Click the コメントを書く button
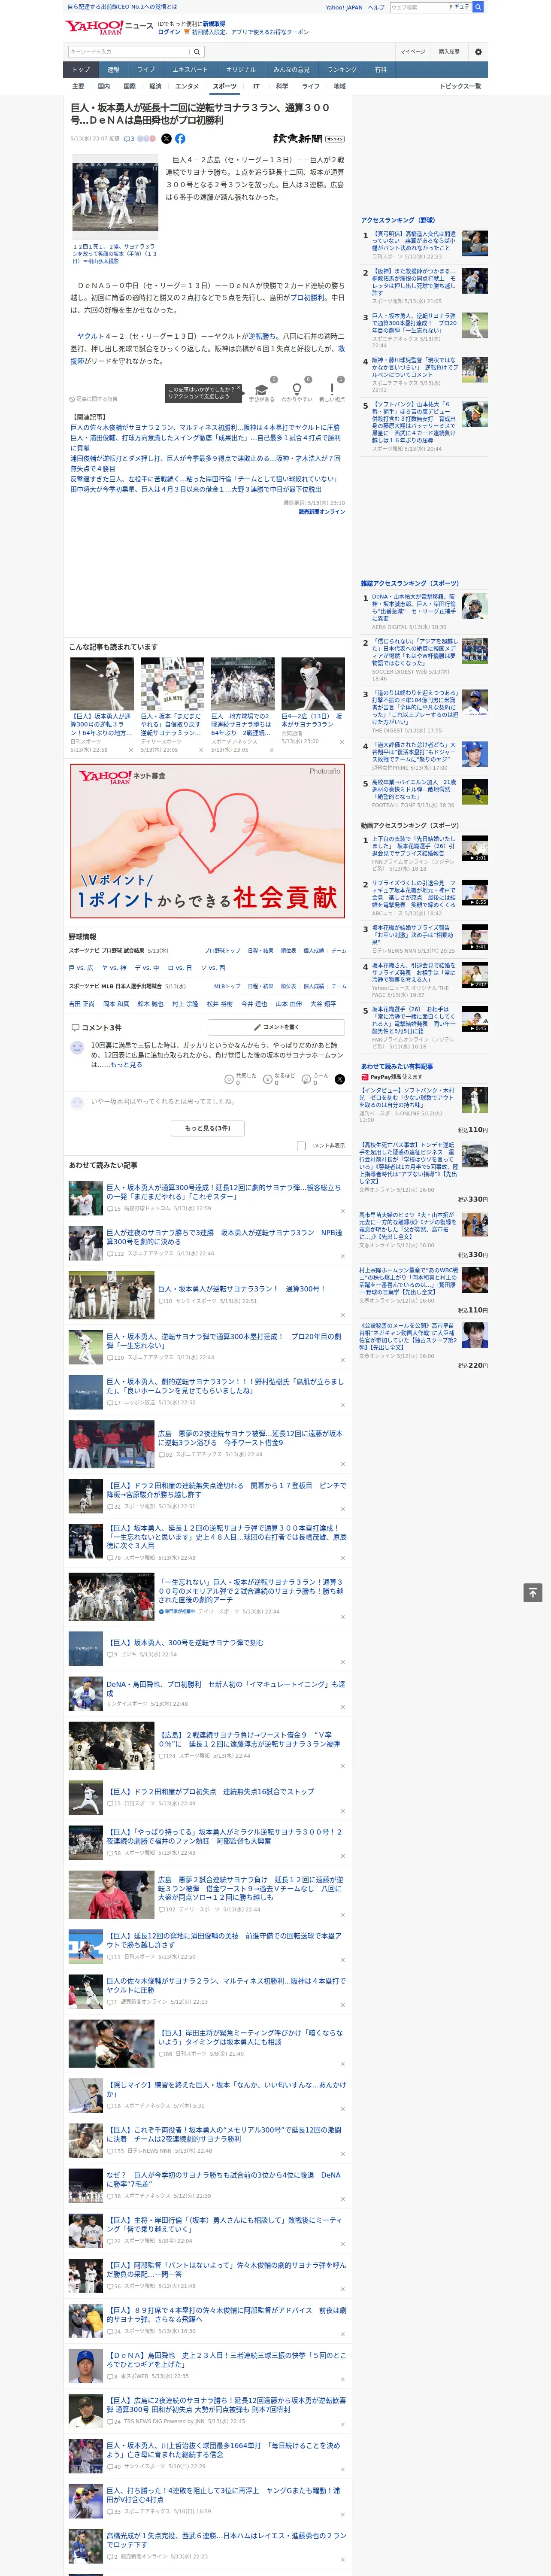Screen dimensions: 551x2576 coord(276,1027)
